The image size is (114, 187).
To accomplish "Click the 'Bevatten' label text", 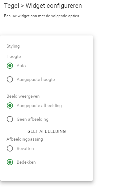I will click(25, 149).
